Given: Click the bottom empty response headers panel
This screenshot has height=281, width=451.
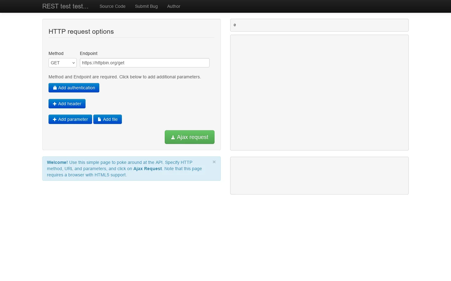Looking at the screenshot, I should point(319,175).
